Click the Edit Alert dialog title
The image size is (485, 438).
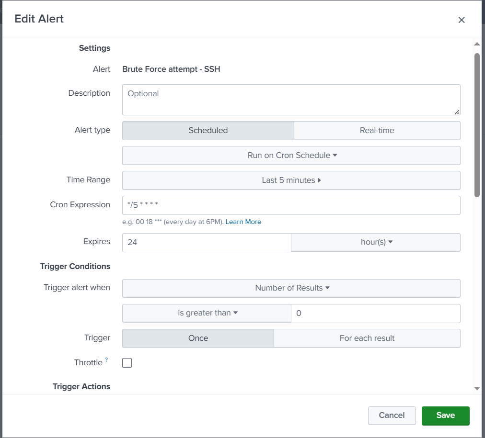point(39,19)
